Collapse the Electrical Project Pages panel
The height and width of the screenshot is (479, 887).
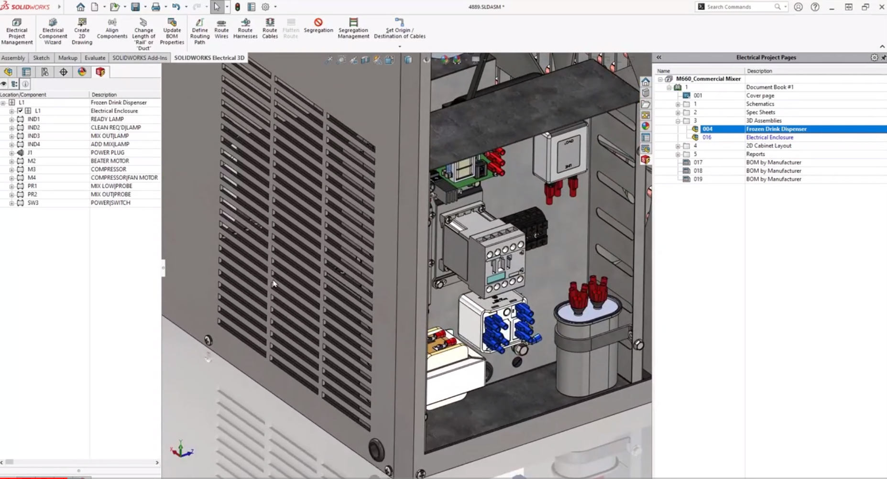tap(659, 57)
